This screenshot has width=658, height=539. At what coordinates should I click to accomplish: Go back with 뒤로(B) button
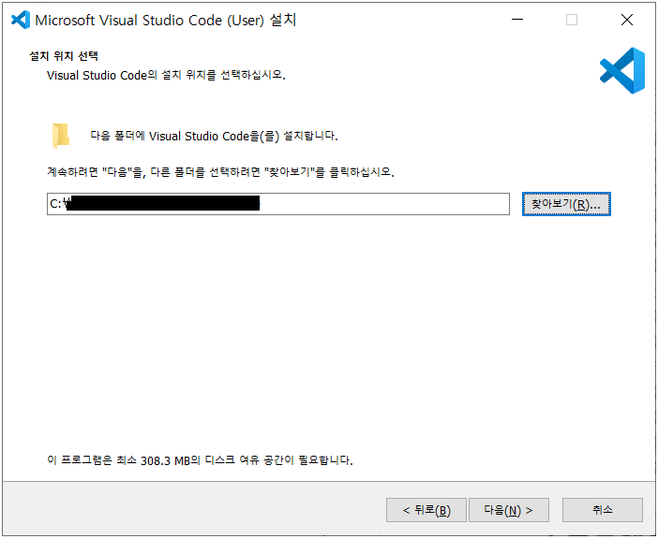426,510
